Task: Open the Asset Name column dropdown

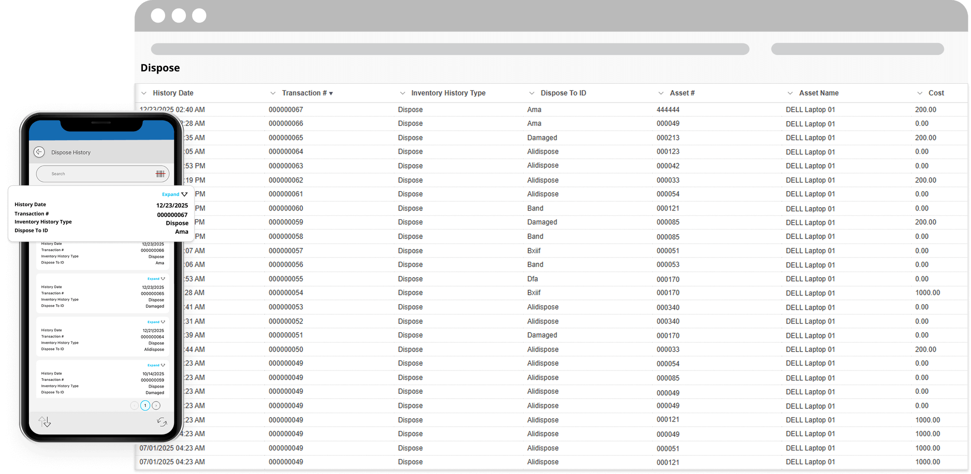Action: (790, 93)
